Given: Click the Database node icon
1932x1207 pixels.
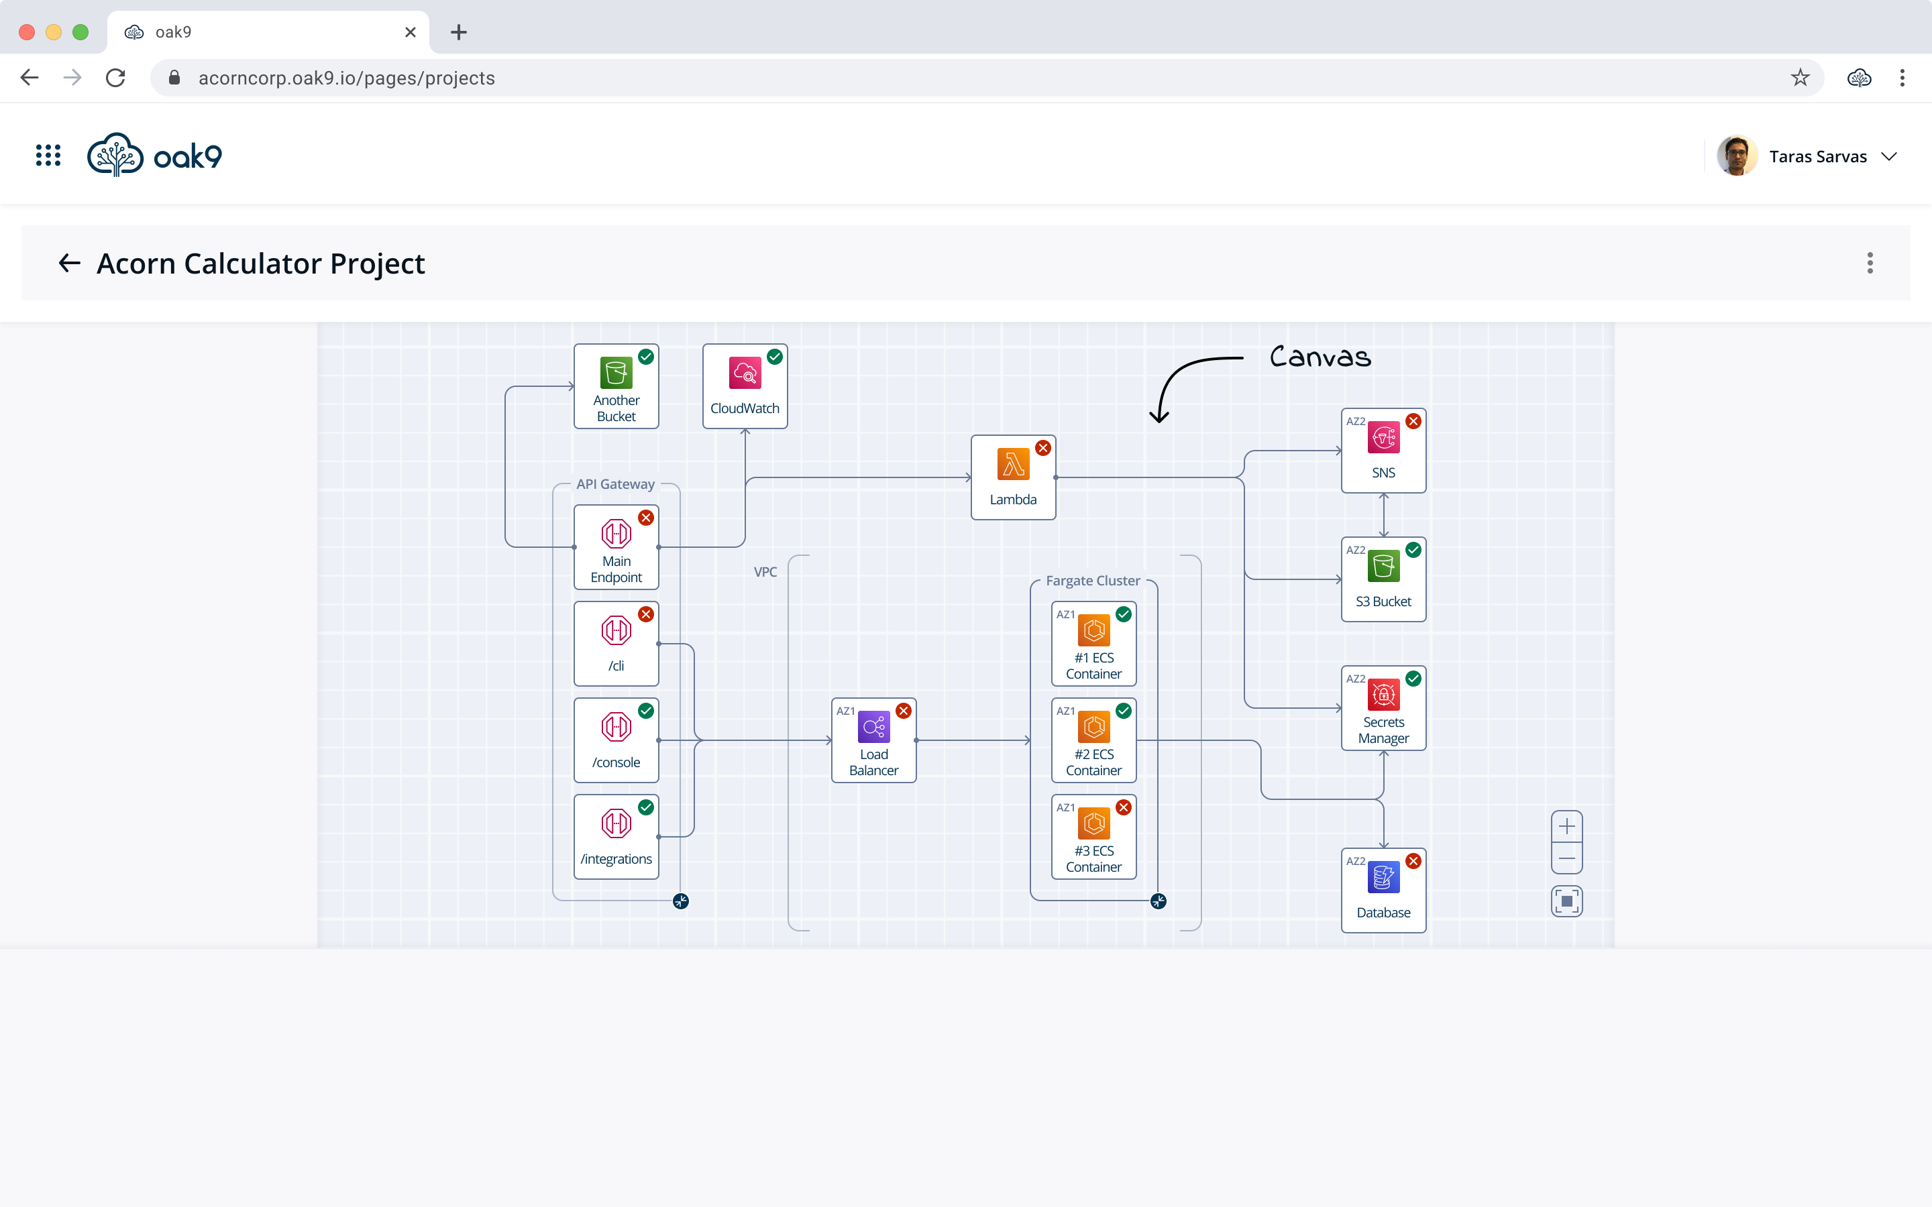Looking at the screenshot, I should (x=1383, y=877).
